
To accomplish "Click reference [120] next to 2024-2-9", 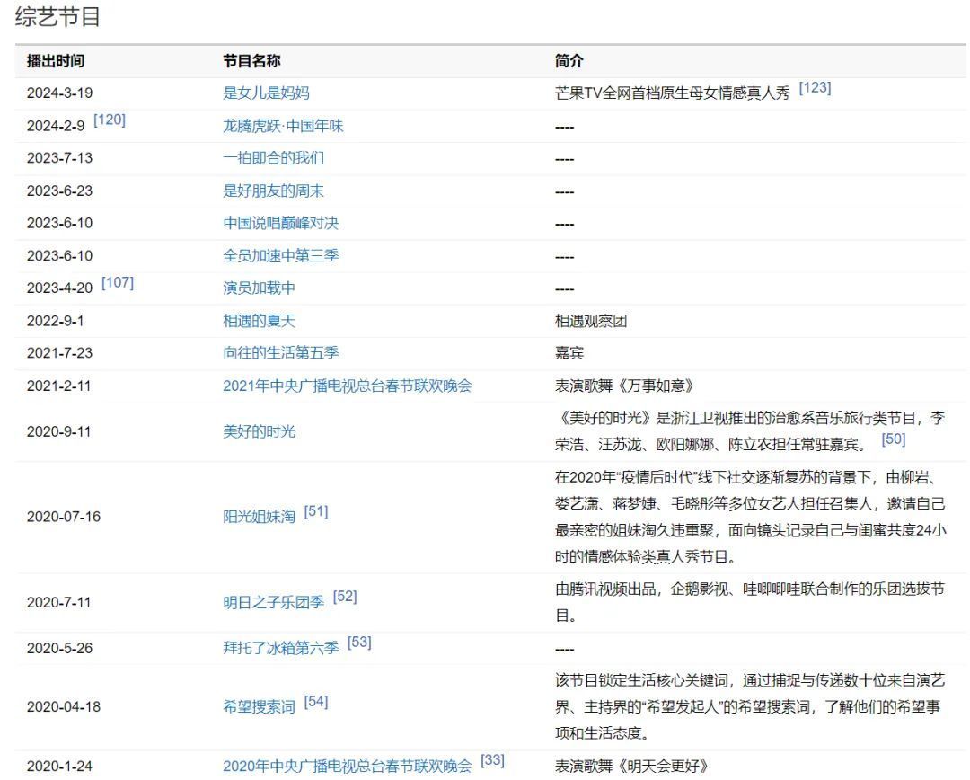I will coord(110,120).
